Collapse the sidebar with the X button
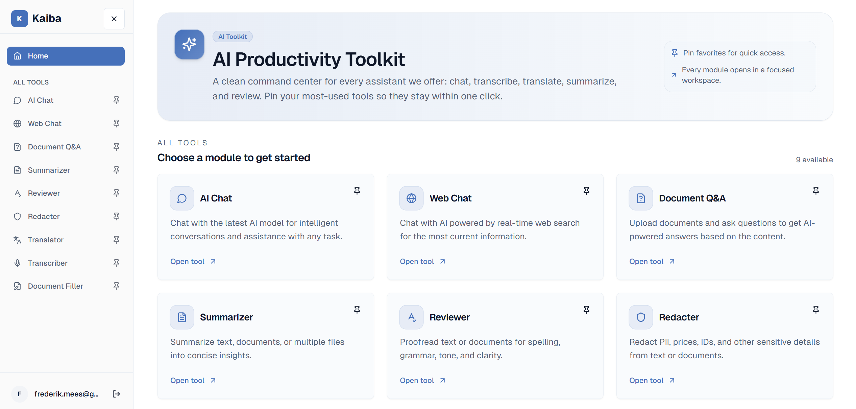The width and height of the screenshot is (856, 409). (114, 19)
